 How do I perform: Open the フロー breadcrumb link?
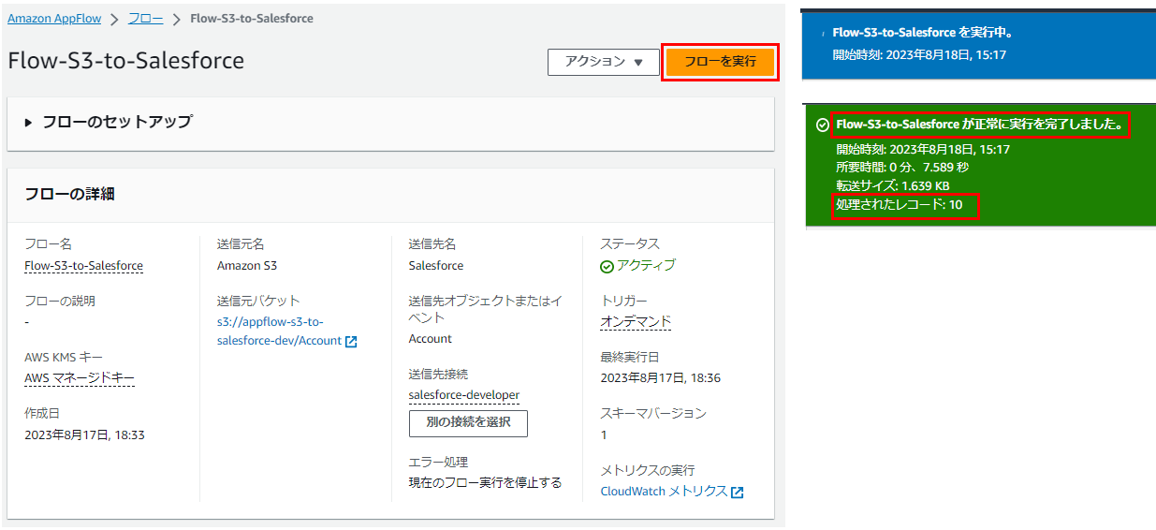click(145, 18)
